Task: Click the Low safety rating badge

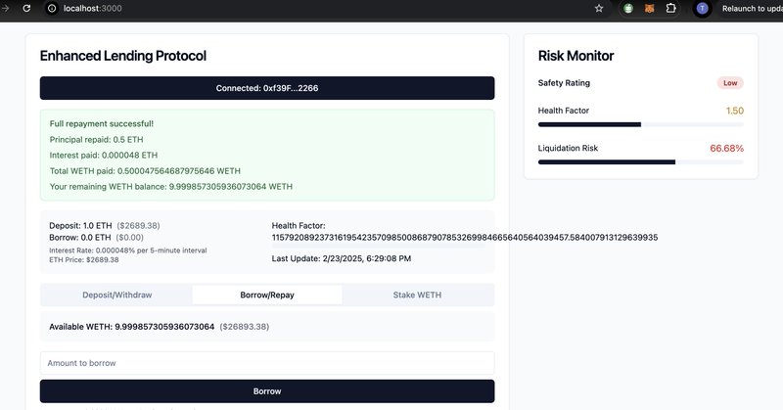Action: point(730,83)
